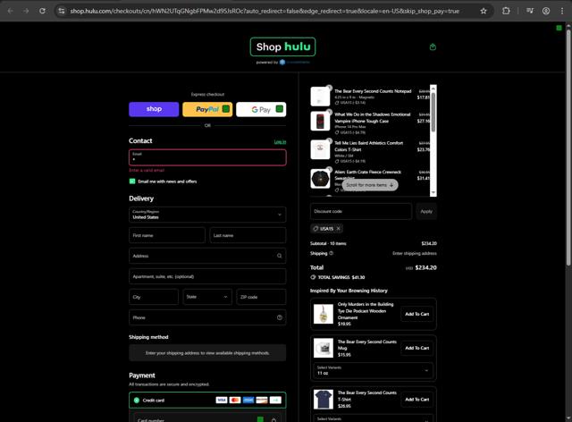Image resolution: width=572 pixels, height=422 pixels.
Task: Click the Last name field
Action: [248, 235]
